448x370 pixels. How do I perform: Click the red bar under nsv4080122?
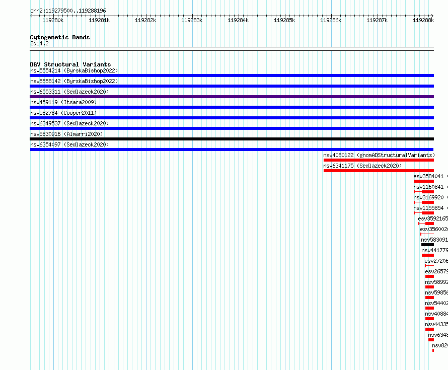(379, 160)
